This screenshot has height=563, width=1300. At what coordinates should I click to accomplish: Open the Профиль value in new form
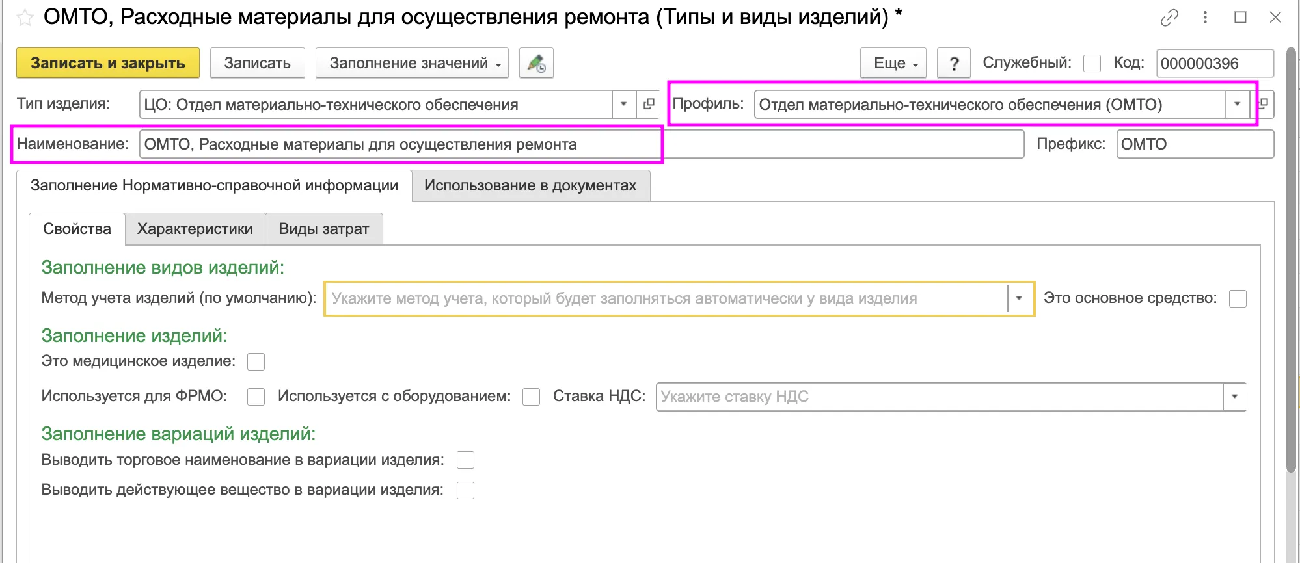tap(1264, 104)
